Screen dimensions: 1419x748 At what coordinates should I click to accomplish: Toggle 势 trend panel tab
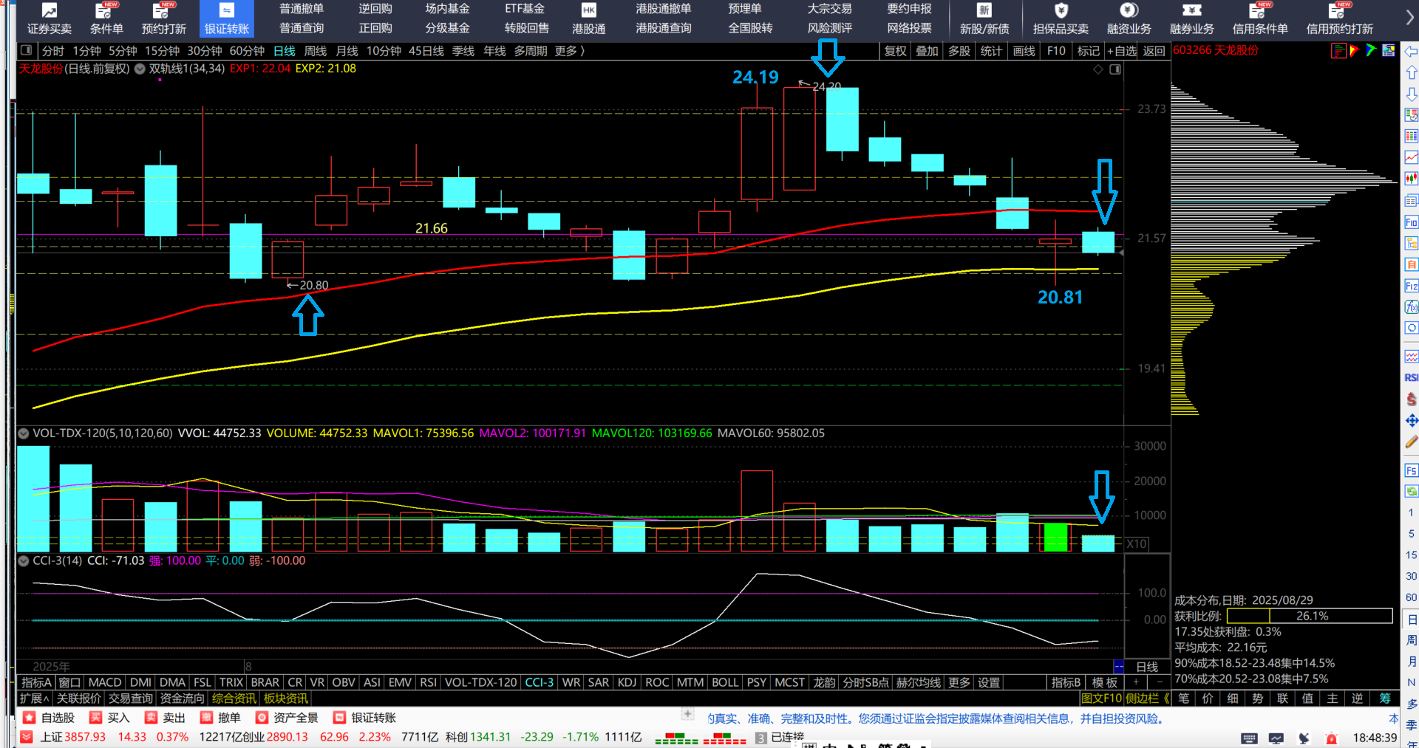1258,698
